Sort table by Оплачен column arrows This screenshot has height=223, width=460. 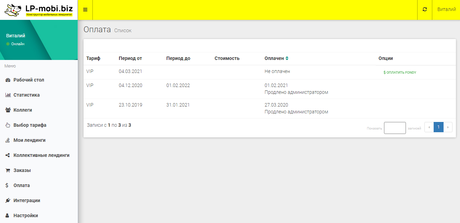pos(287,59)
